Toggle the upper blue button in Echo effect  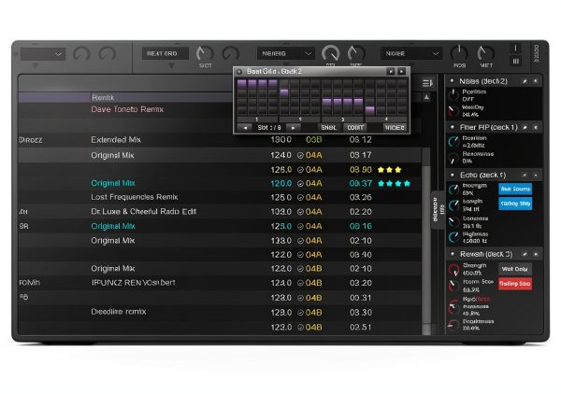[x=515, y=189]
